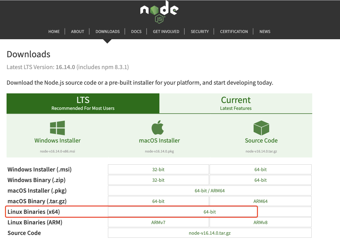Download Linux Binaries x64 64-bit

point(210,212)
